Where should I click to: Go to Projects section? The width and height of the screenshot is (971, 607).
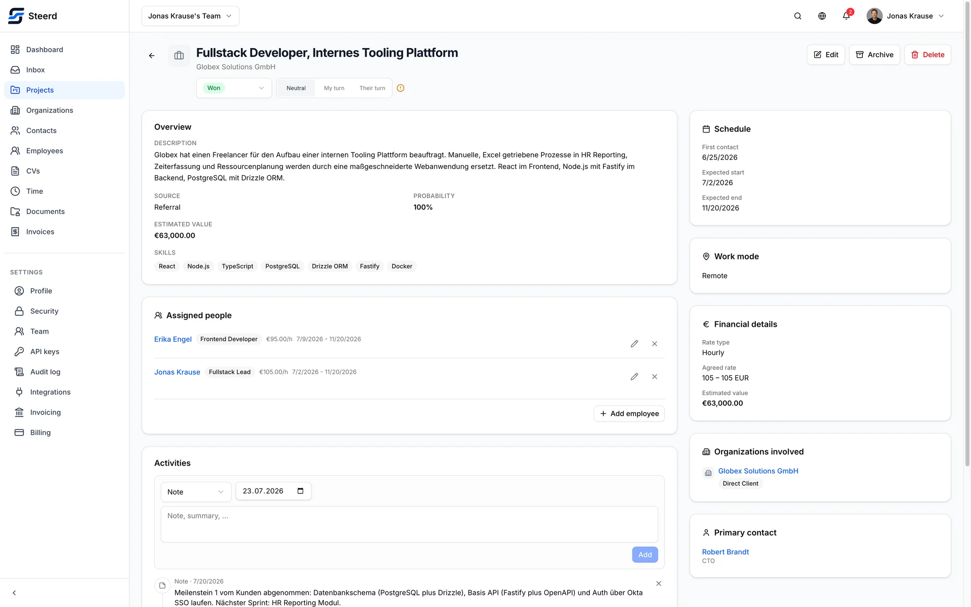point(64,90)
